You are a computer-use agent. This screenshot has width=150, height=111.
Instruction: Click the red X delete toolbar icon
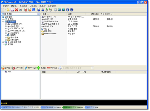click(17, 10)
